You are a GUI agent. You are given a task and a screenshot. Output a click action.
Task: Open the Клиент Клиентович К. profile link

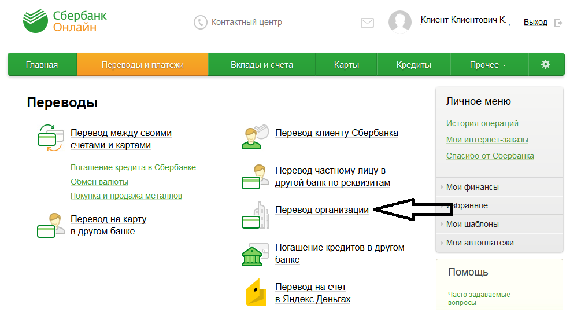click(464, 20)
